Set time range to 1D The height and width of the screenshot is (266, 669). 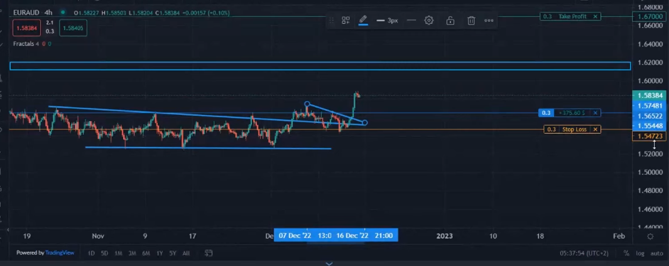point(91,253)
